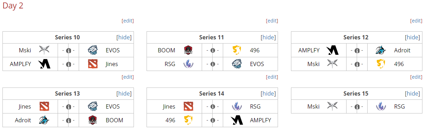
Task: Click Adroit team logo in Series 12
Action: 381,50
